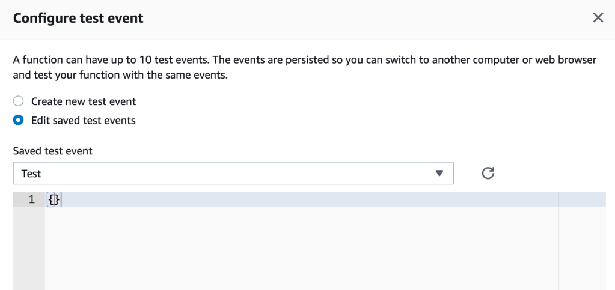This screenshot has width=615, height=290.
Task: Click the "Test" value in the combo box
Action: point(31,174)
